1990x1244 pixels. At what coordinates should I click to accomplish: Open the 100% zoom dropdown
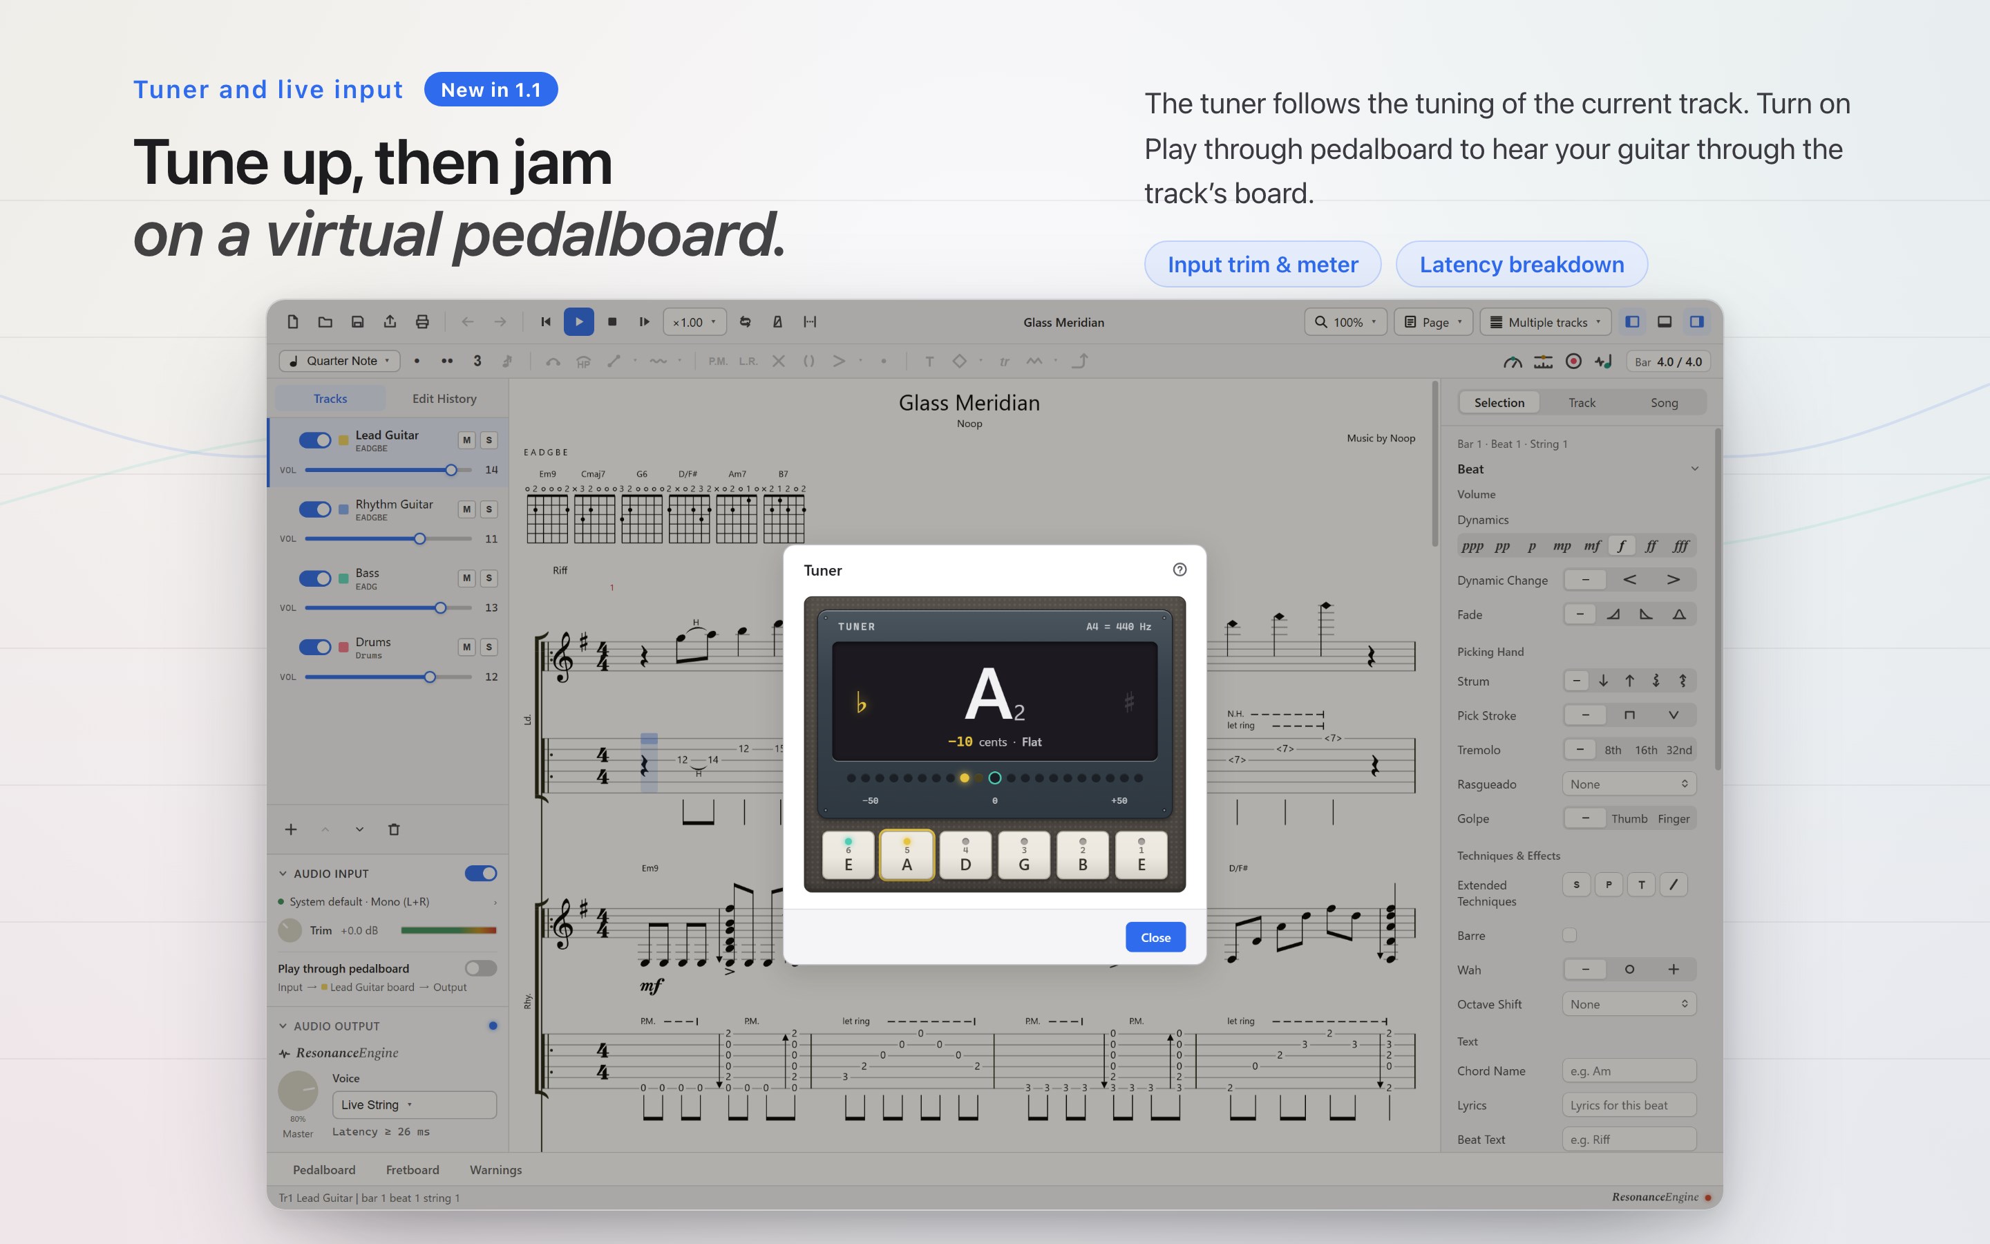(x=1345, y=321)
